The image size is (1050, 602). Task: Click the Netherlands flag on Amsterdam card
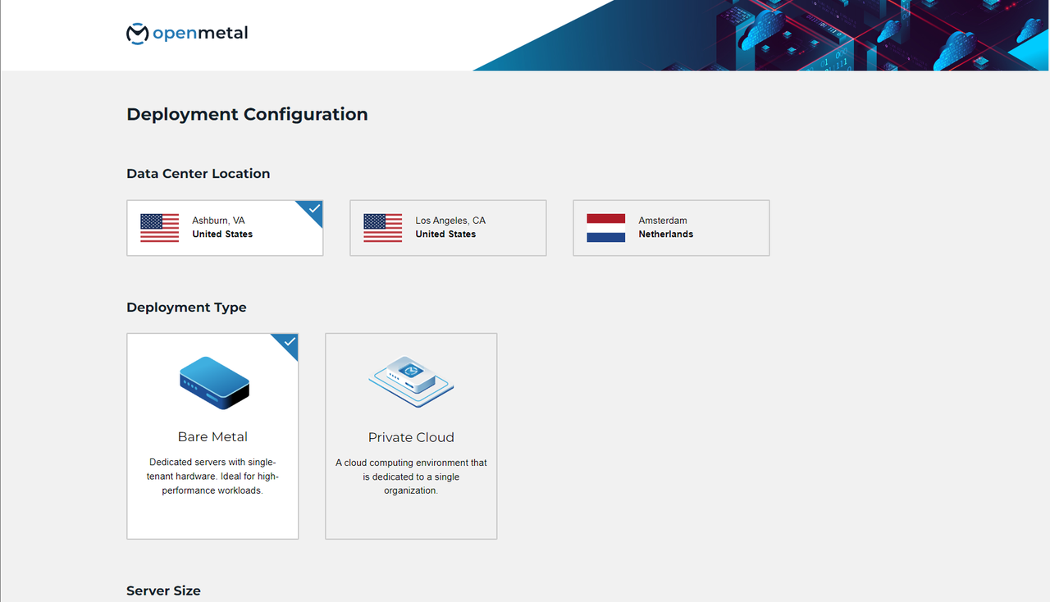coord(605,227)
